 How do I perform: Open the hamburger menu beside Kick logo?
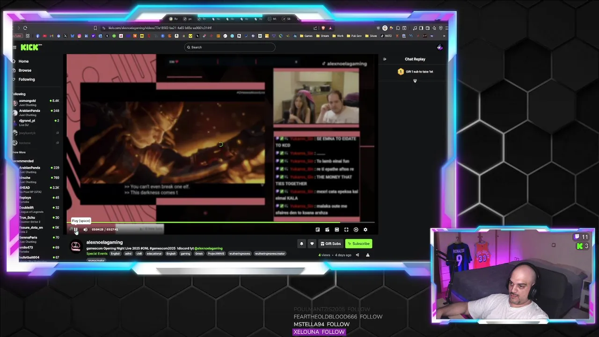[x=15, y=47]
